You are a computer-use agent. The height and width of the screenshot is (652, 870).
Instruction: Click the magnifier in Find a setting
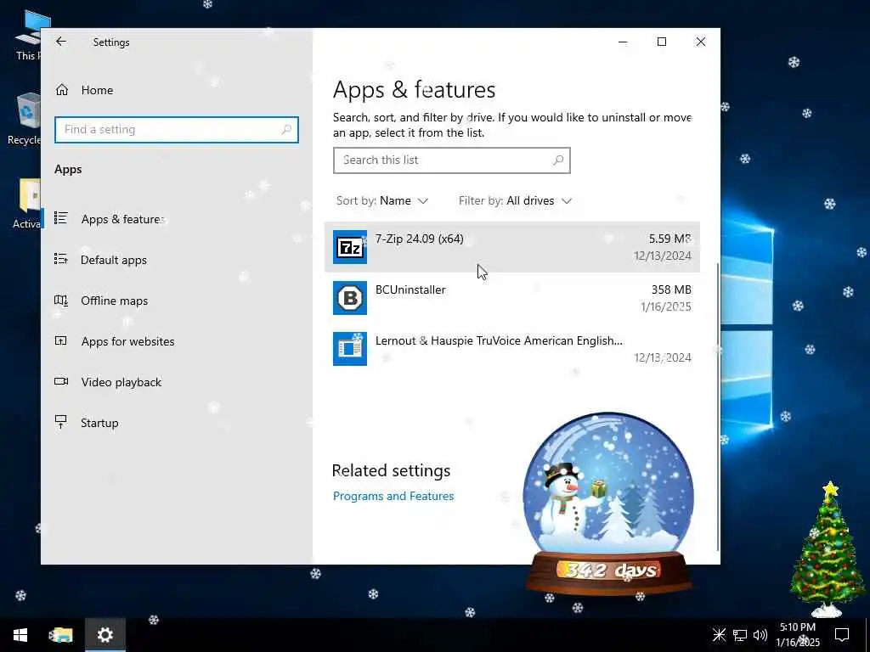(286, 130)
